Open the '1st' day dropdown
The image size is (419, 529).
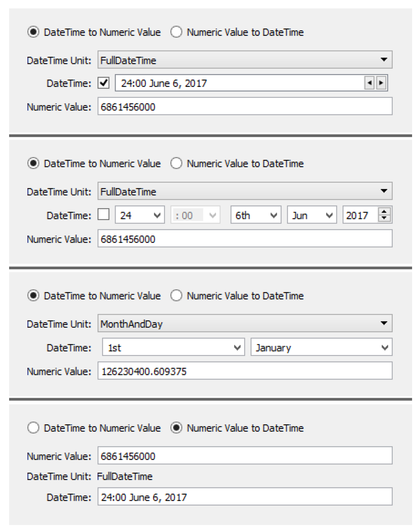coord(173,347)
